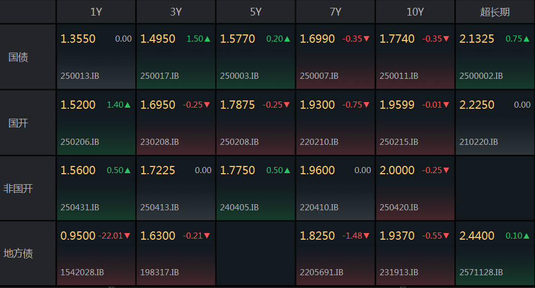Viewport: 535px width, 288px height.
Task: Click the 国开 7Y cell showing 1.9300
Action: [317, 105]
